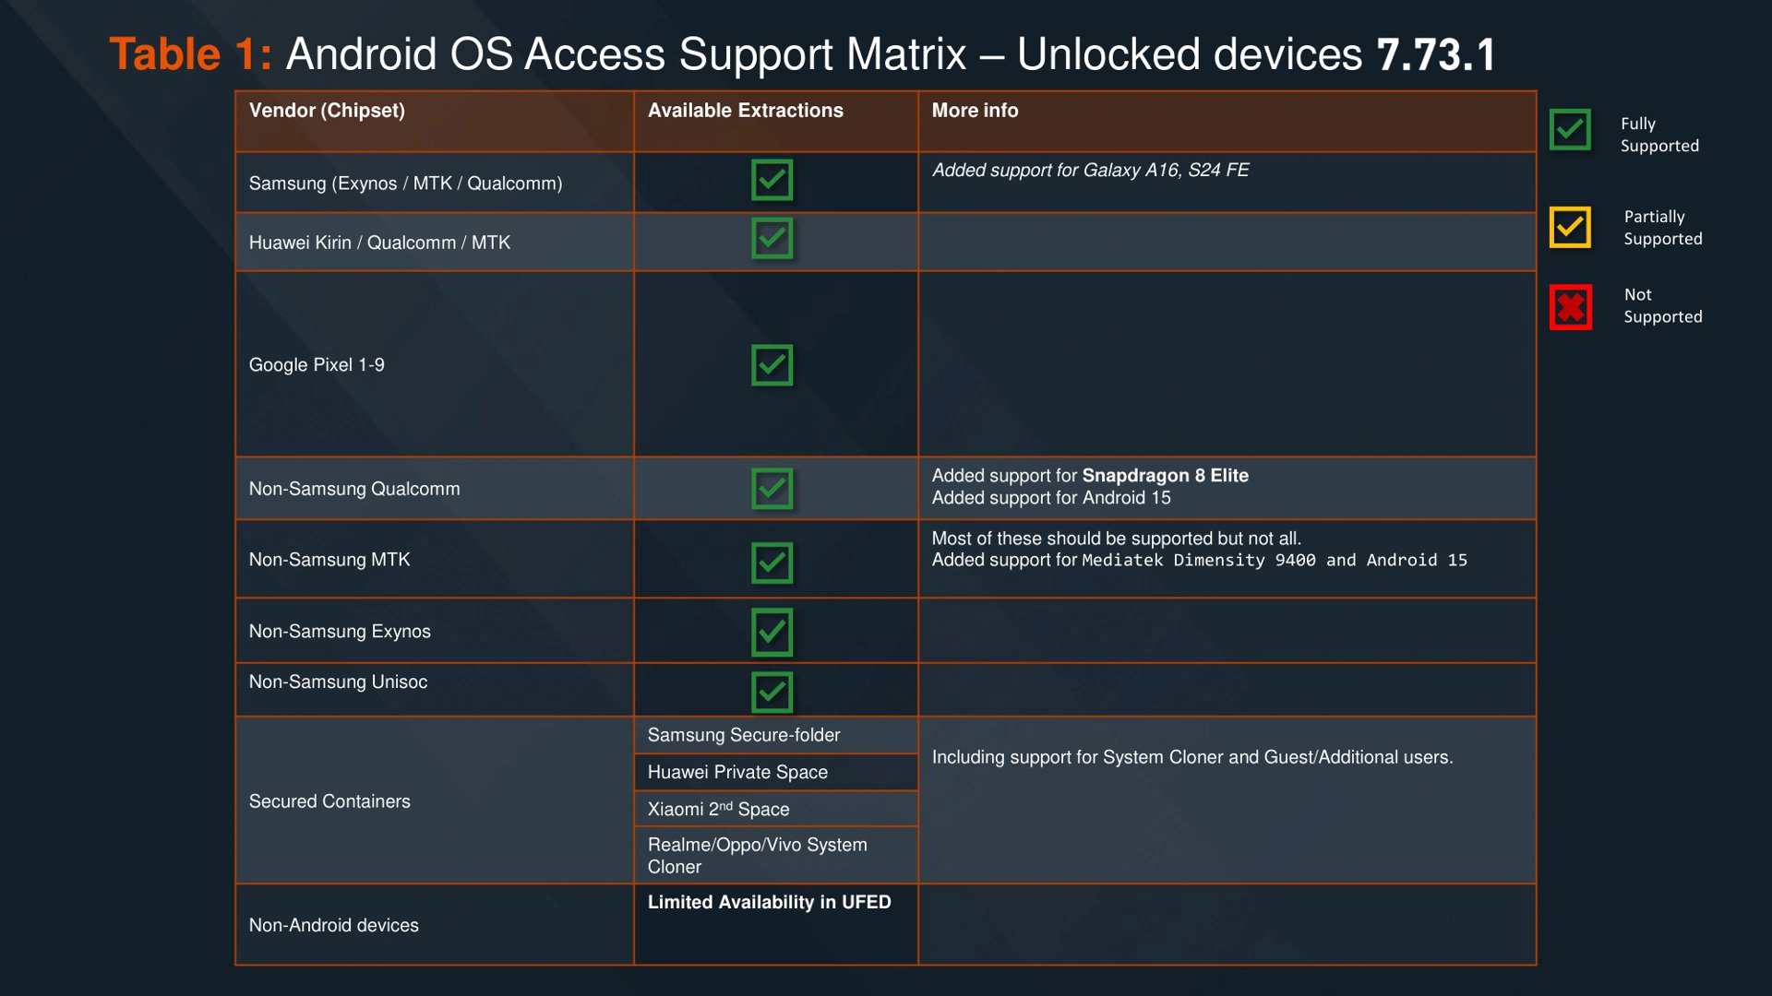
Task: Toggle the Non-Samsung Unisoc support checkmark
Action: click(774, 690)
